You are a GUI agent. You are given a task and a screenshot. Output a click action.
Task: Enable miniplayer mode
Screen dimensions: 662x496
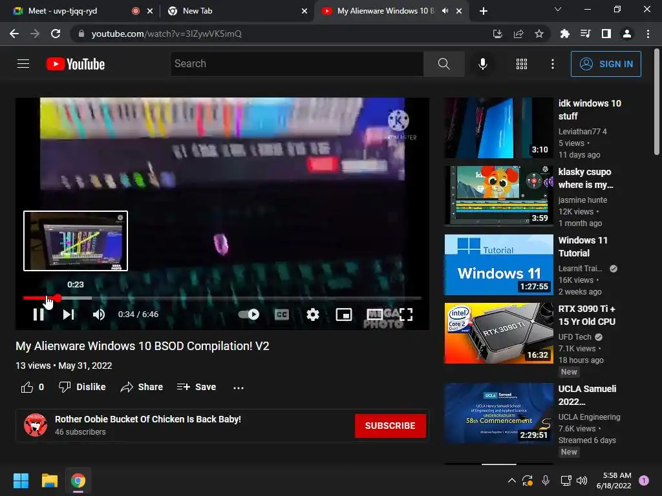click(344, 315)
